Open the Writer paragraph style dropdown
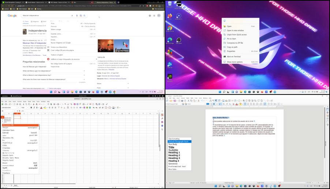Viewport: 330px width, 189px height. 181,104
